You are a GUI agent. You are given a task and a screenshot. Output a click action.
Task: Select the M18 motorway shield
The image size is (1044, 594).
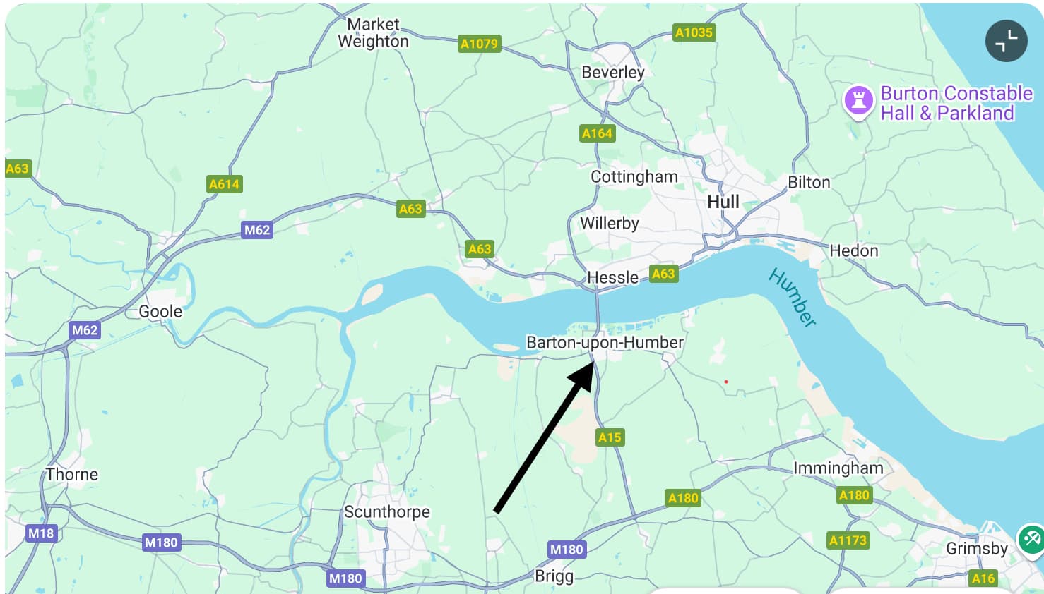pos(40,533)
